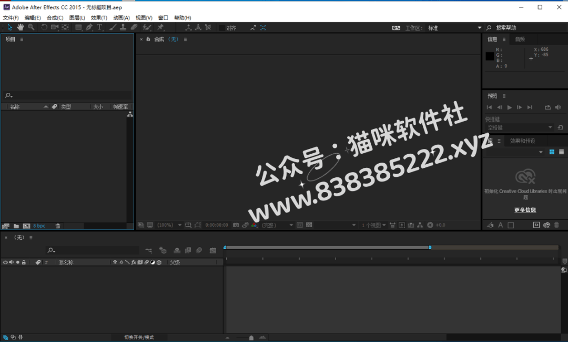Switch Libraries panel to list view

[562, 152]
